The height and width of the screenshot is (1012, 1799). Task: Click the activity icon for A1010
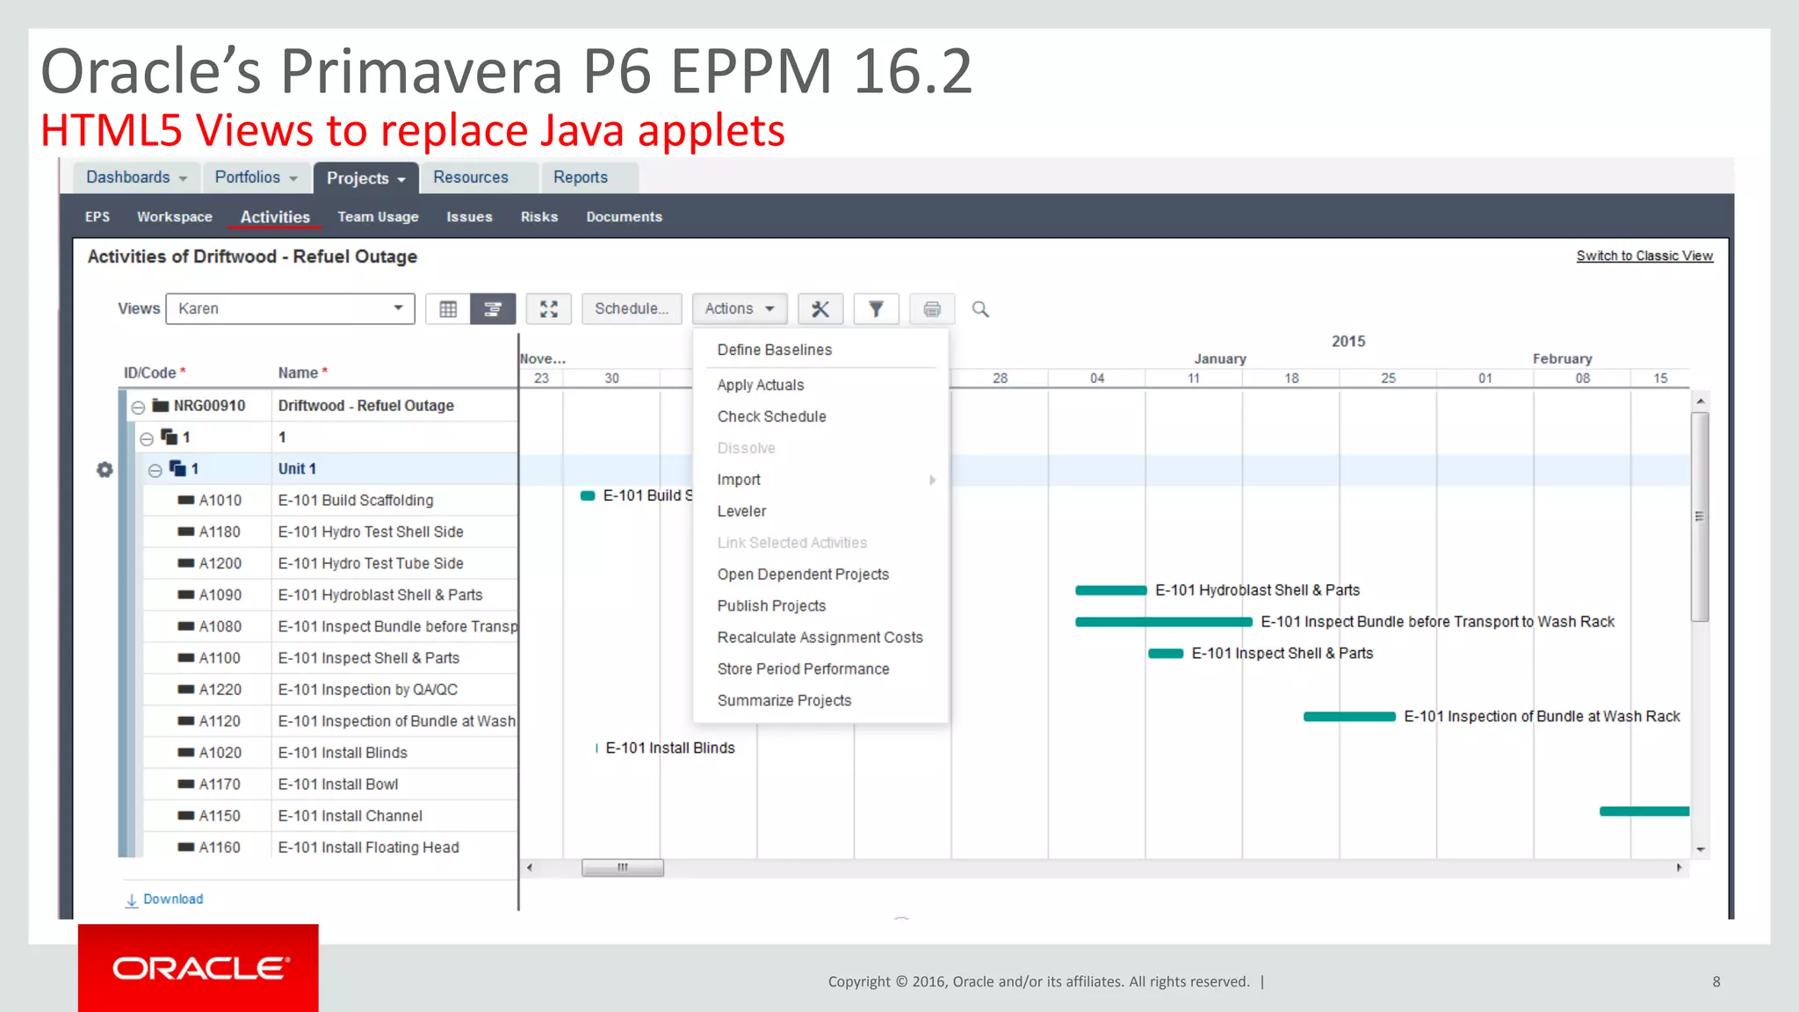(186, 500)
